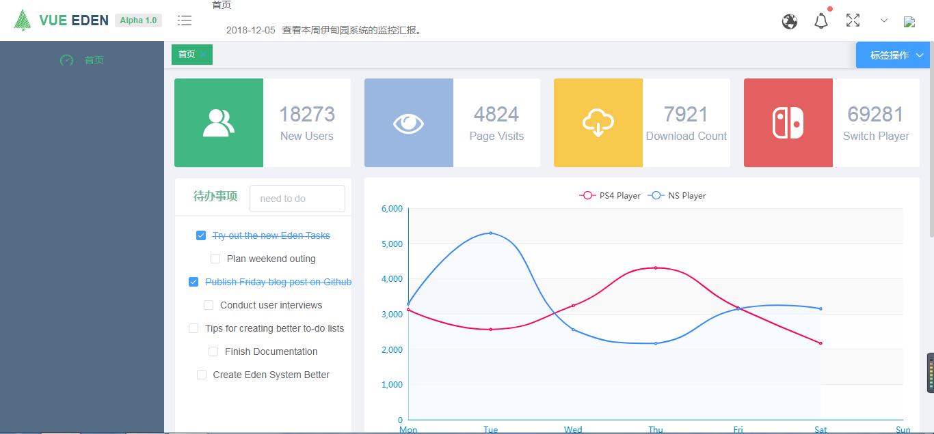Viewport: 934px width, 434px height.
Task: Click the user avatar image
Action: (909, 22)
